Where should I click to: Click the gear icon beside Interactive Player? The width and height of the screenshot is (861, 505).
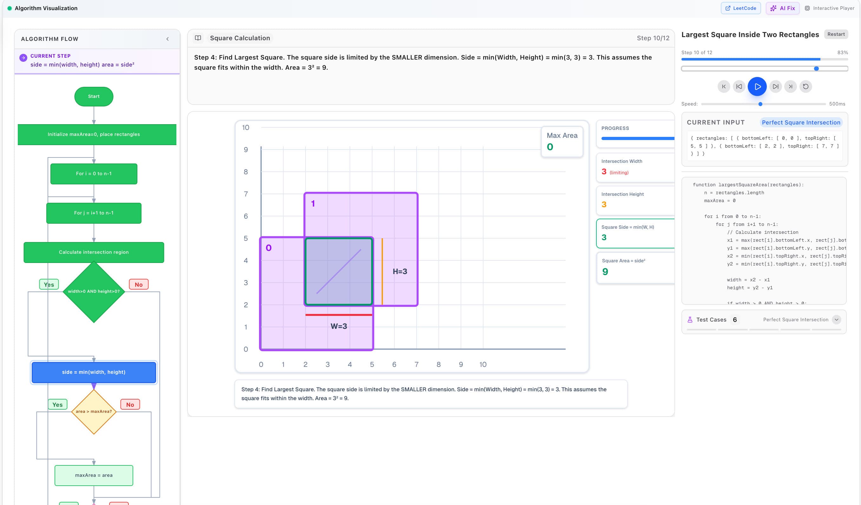pyautogui.click(x=807, y=8)
